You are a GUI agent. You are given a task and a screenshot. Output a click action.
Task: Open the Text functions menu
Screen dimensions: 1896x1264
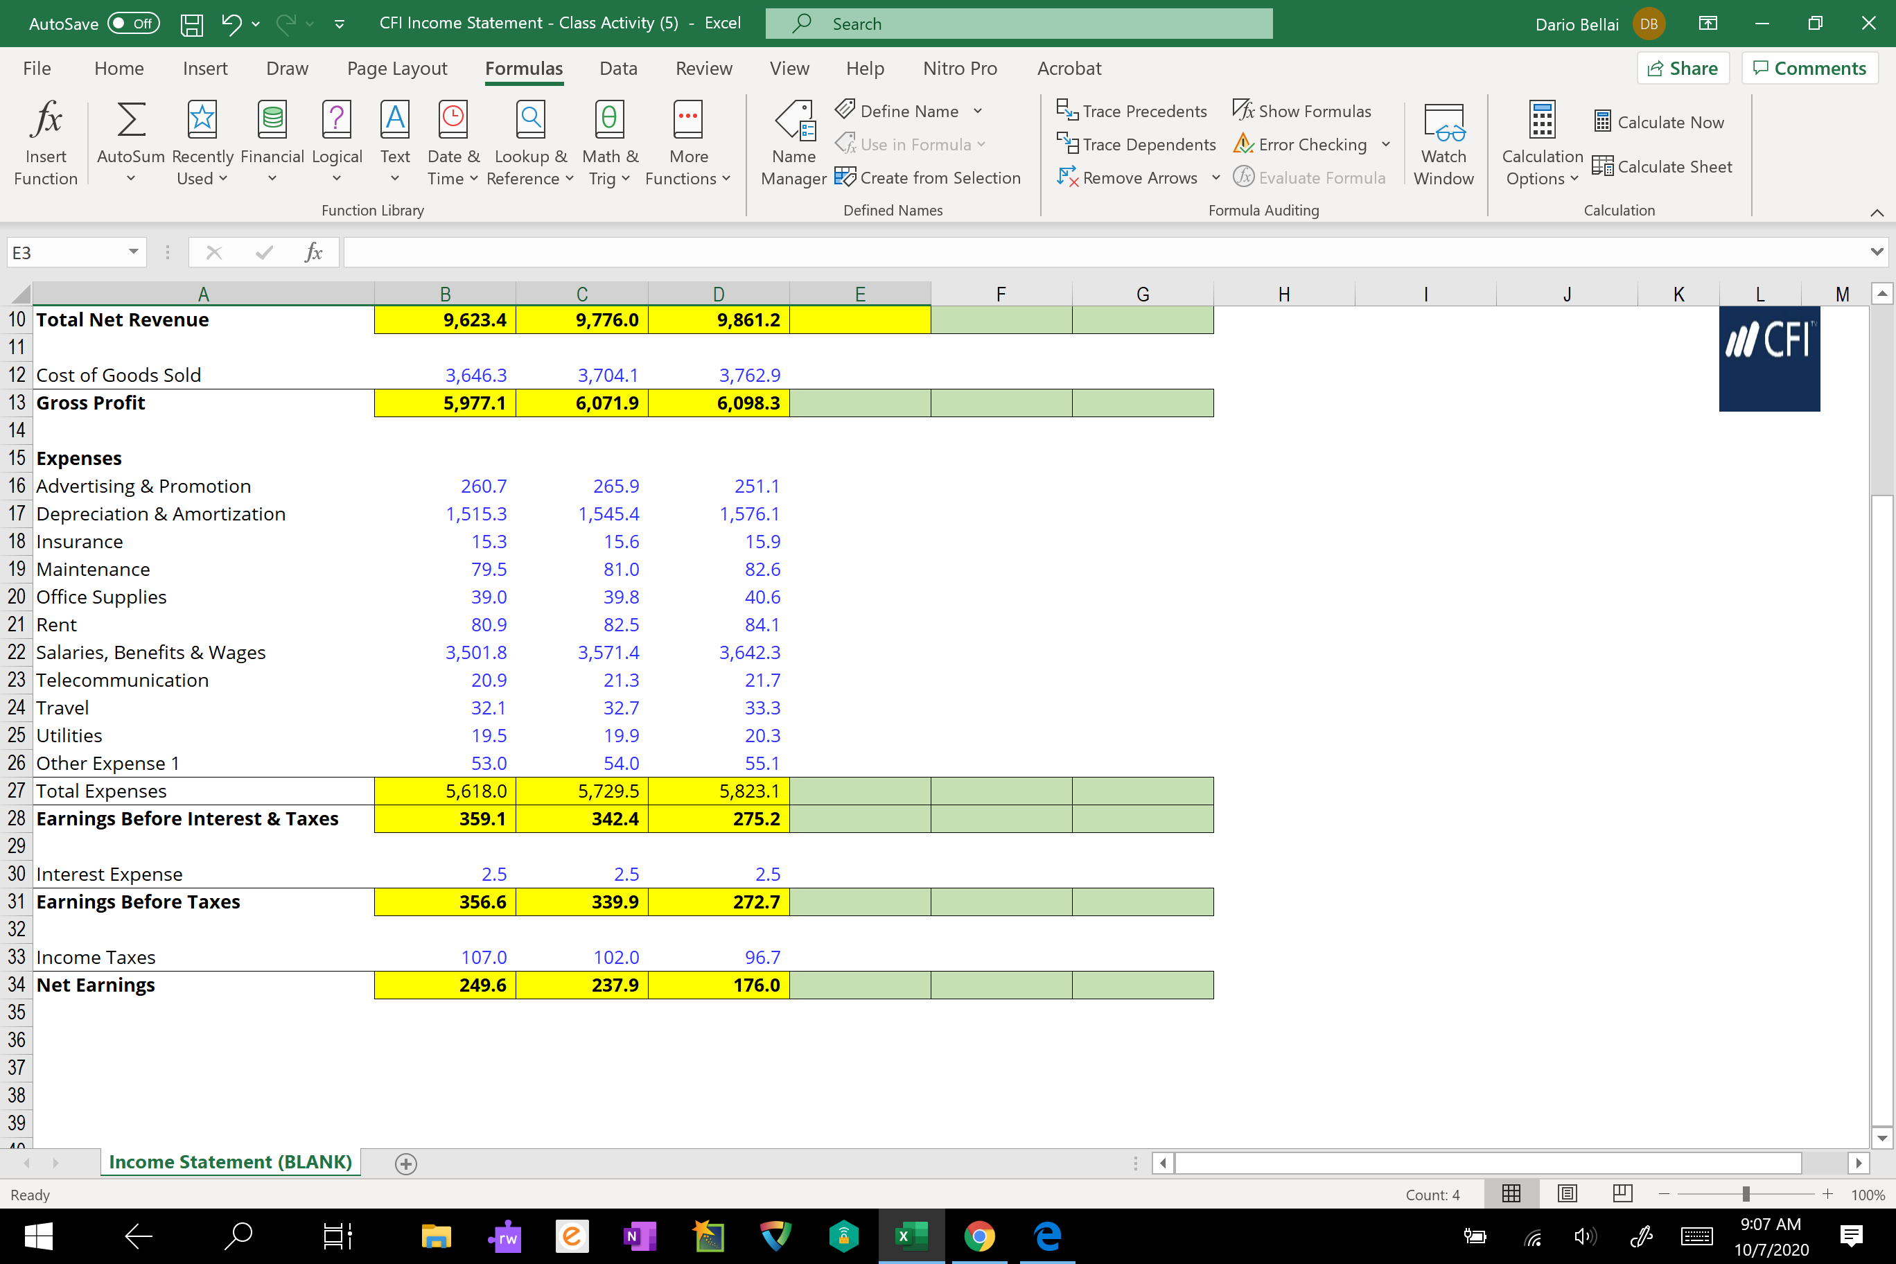395,143
